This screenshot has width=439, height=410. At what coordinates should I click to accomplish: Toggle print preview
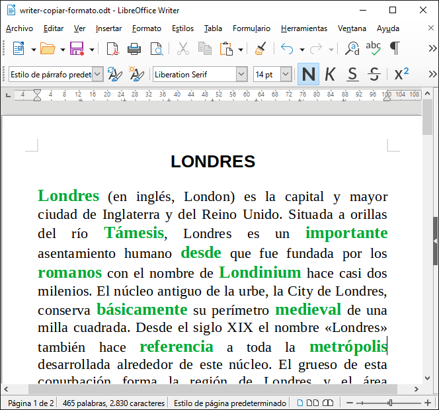[157, 49]
